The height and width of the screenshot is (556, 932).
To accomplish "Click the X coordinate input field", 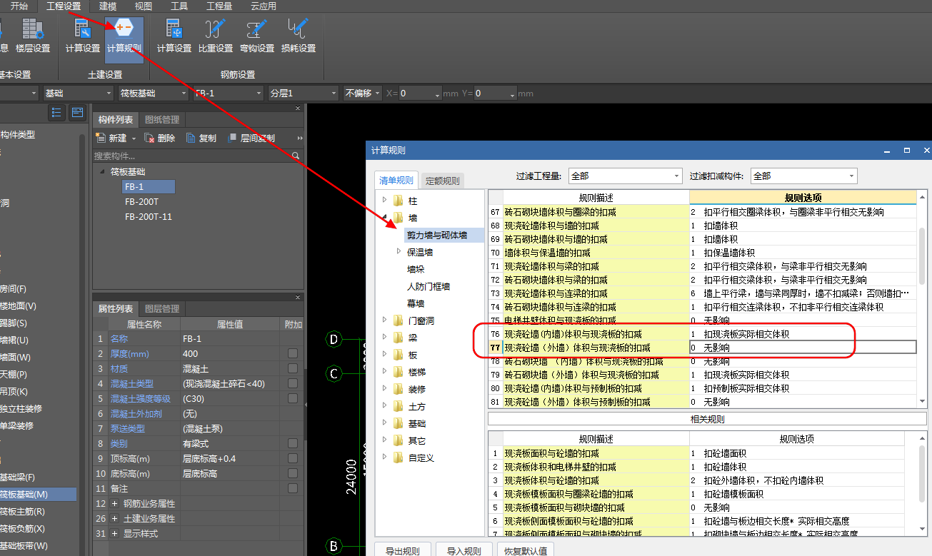I will [x=421, y=93].
